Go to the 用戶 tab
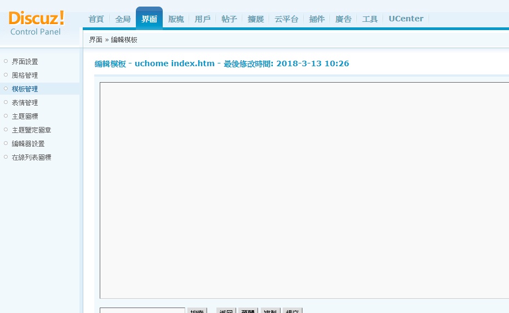 point(202,19)
